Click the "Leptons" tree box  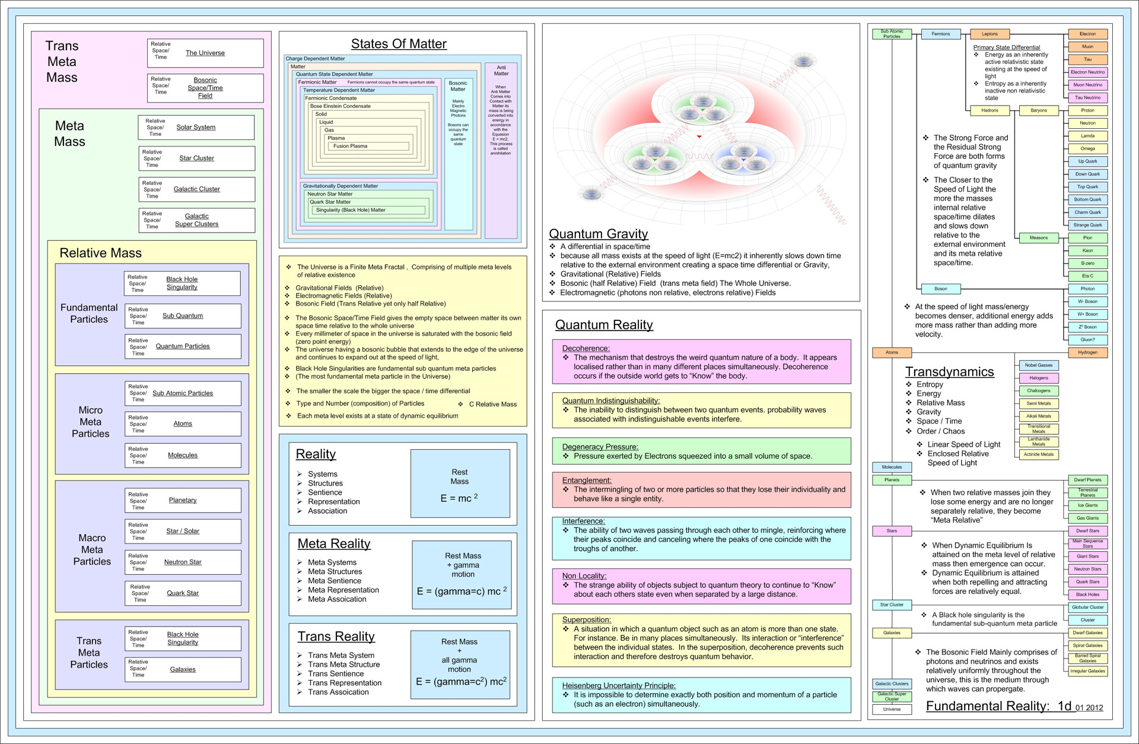coord(990,34)
